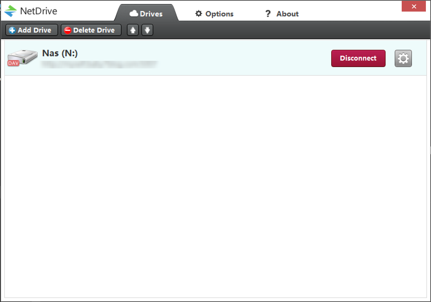
Task: Move selected drive down with arrow
Action: (147, 30)
